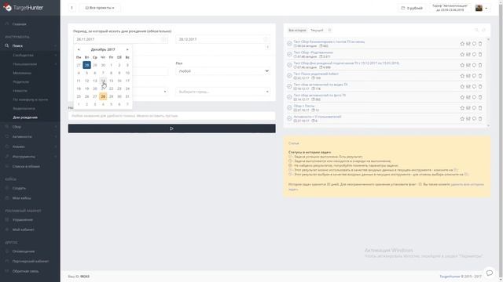Screen dimensions: 503x282
Task: Expand the 'Анализ' sidebar section
Action: [x=30, y=146]
